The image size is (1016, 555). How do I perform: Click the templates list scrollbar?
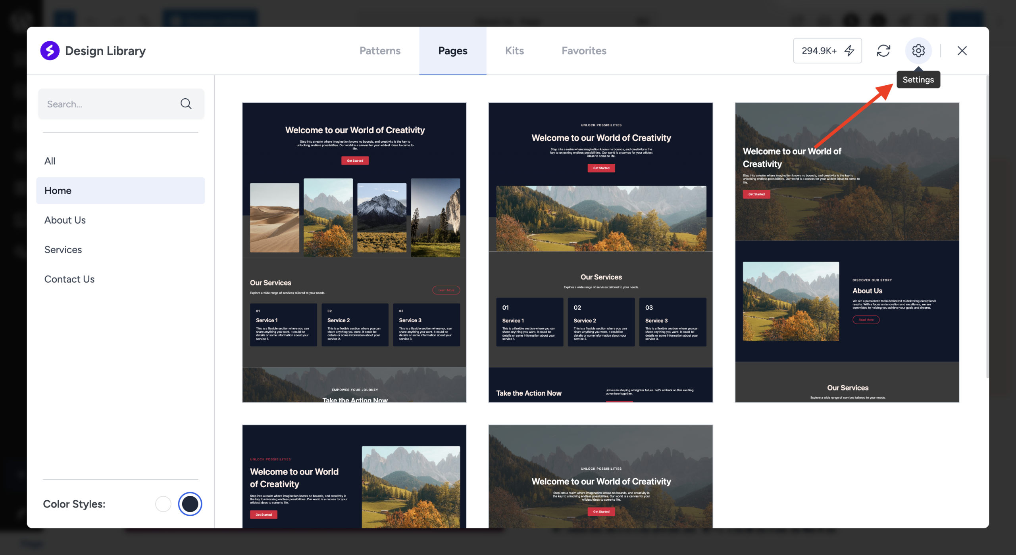tap(987, 227)
